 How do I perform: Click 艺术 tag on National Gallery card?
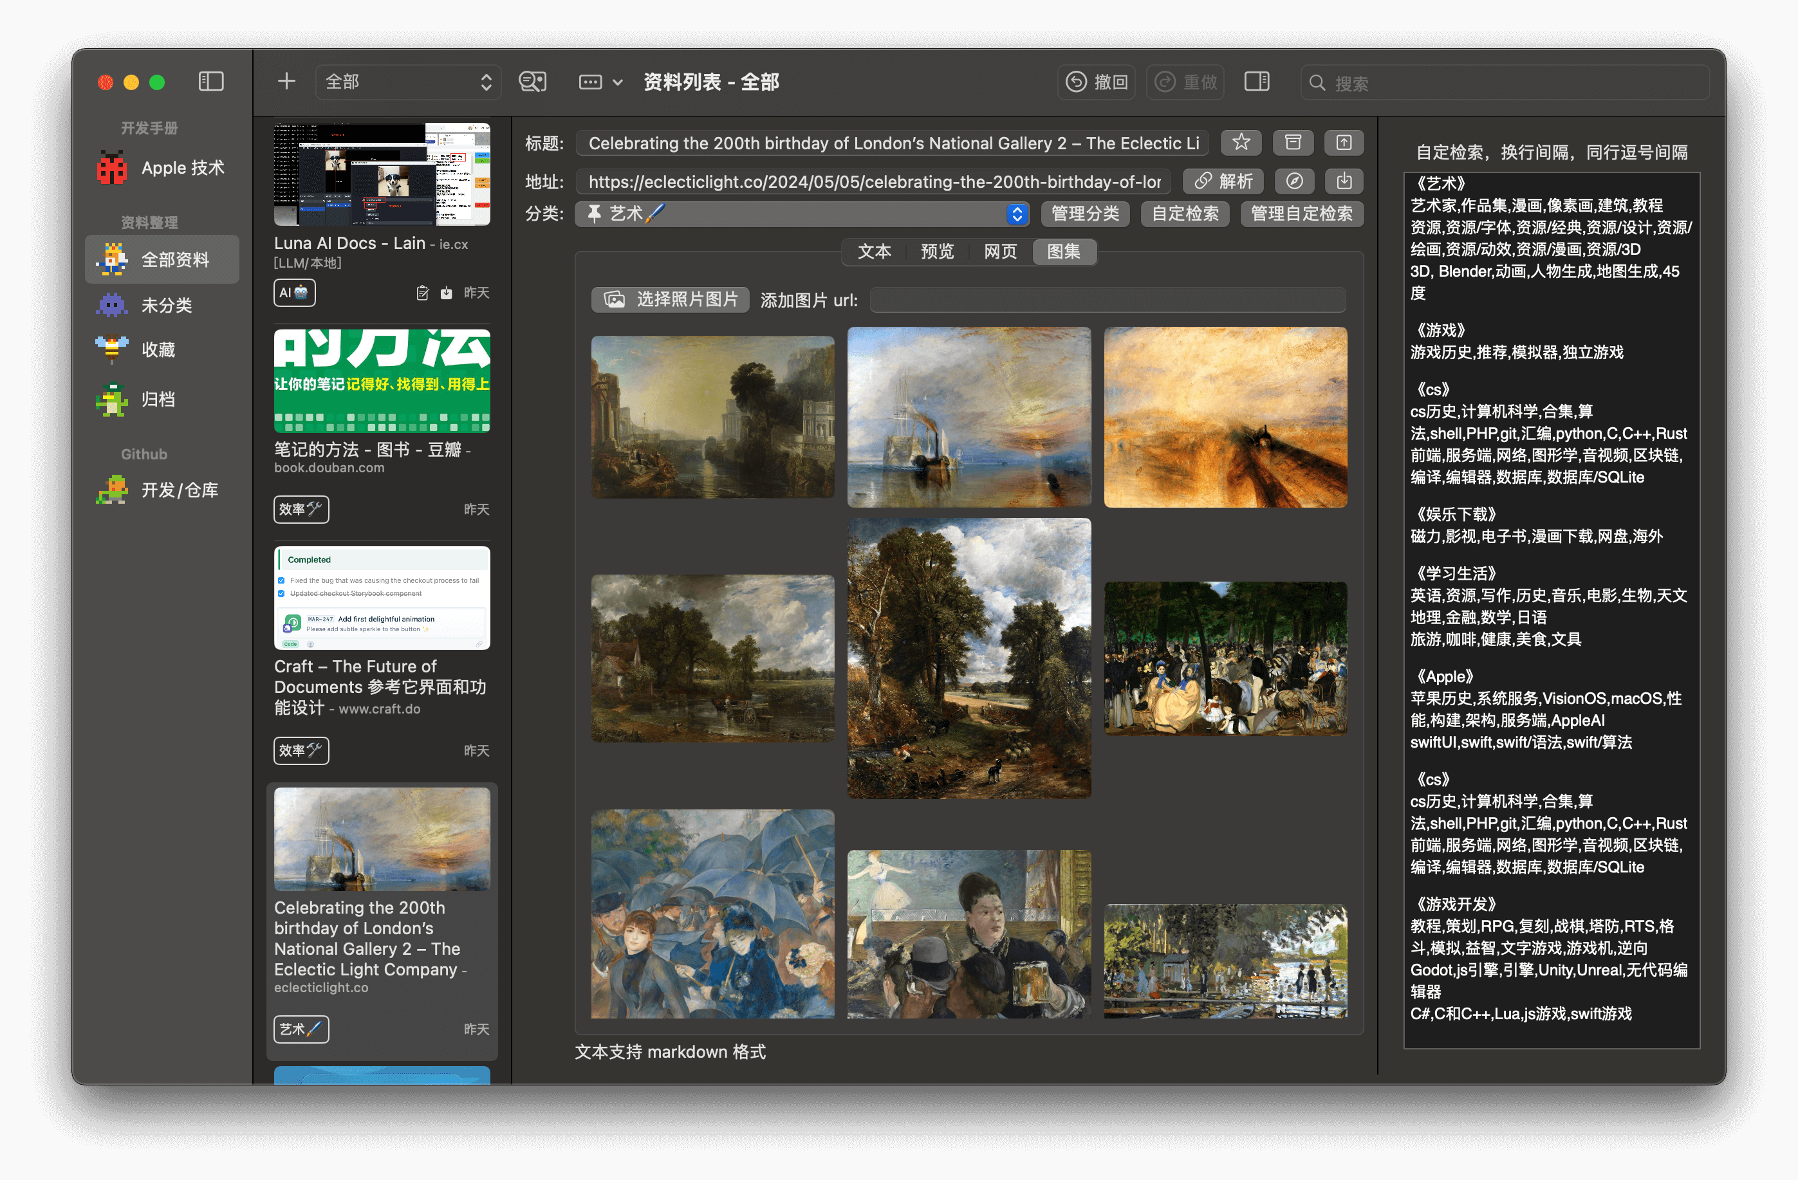301,1029
